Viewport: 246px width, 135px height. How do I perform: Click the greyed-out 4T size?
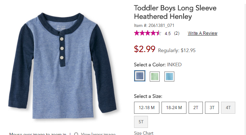click(228, 108)
